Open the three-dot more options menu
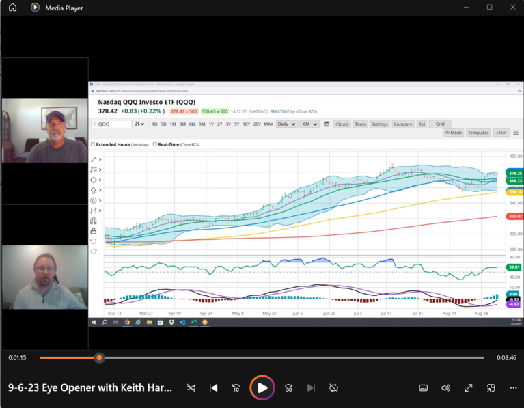 pyautogui.click(x=513, y=387)
